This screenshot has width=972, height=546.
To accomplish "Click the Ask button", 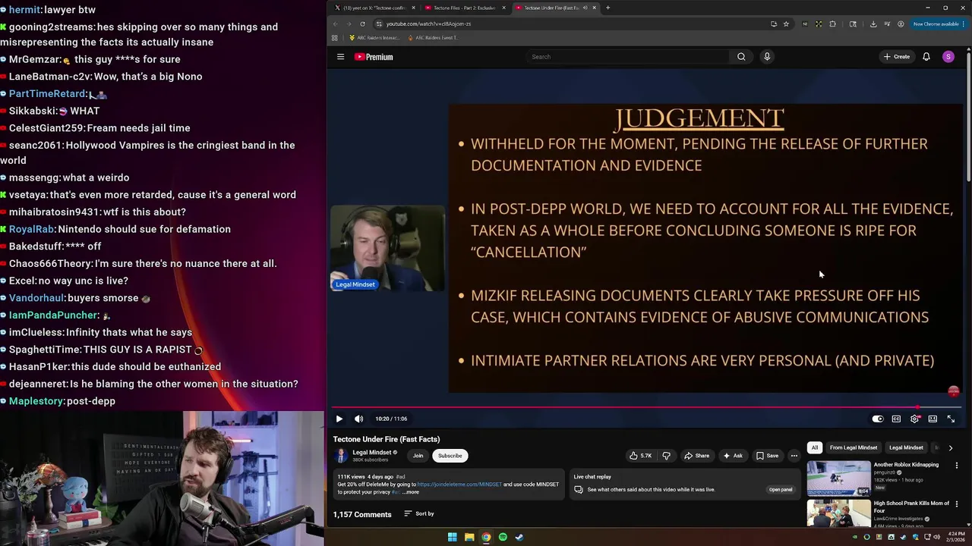I will coord(733,456).
